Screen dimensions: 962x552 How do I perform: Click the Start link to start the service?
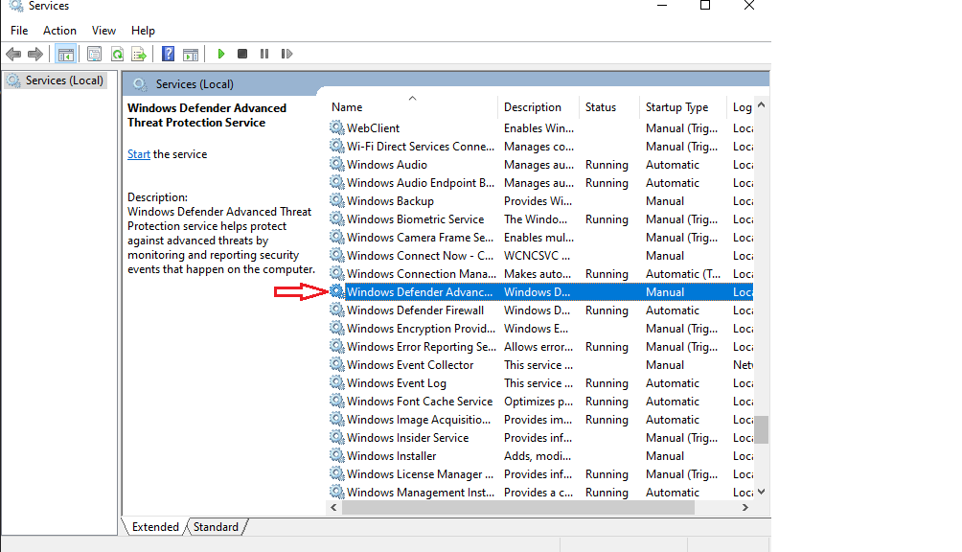(139, 154)
